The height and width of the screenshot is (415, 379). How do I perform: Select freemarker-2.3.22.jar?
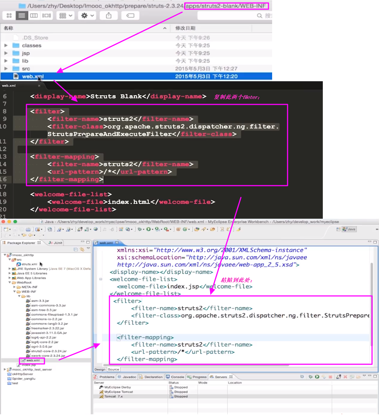45,328
